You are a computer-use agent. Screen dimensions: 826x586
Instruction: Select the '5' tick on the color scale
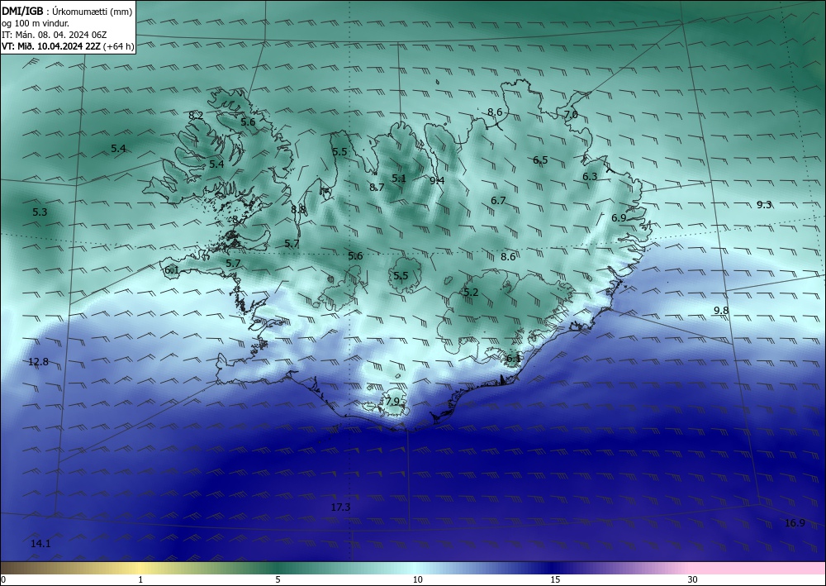(278, 579)
